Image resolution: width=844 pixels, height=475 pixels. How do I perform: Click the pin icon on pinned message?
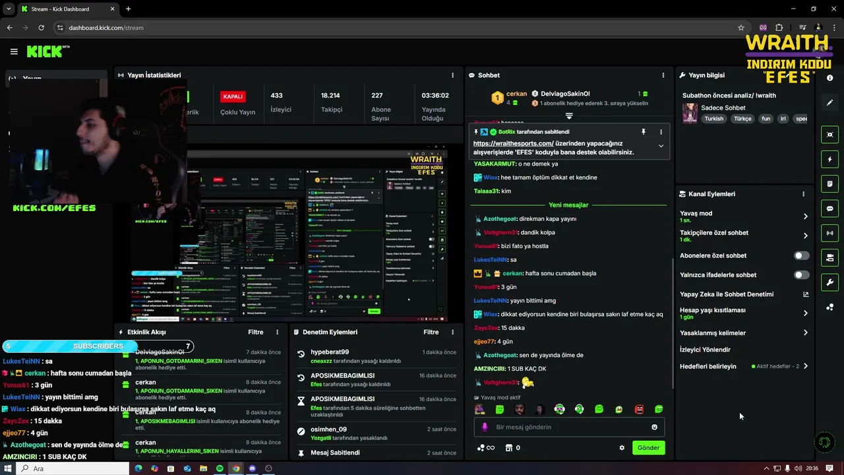(644, 132)
